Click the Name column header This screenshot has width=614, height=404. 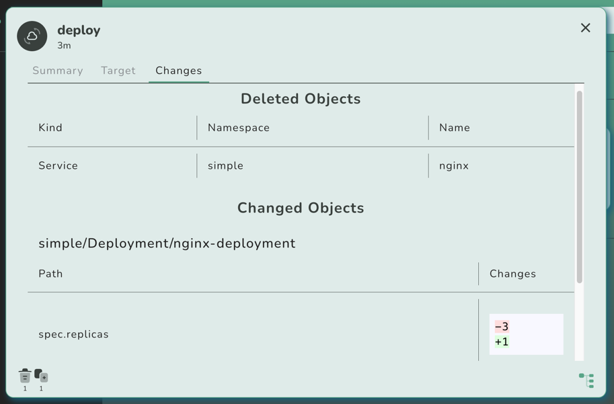(455, 128)
